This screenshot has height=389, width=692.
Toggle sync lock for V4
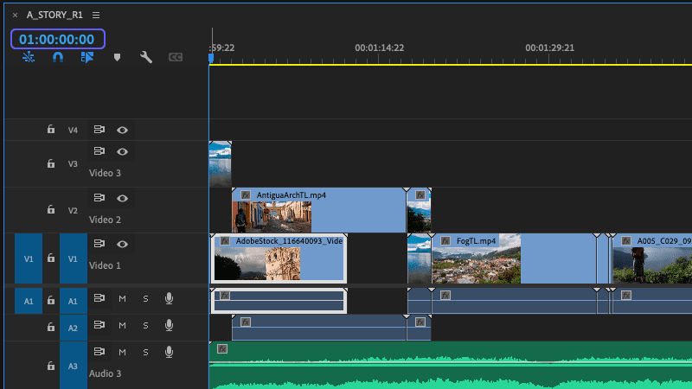(x=99, y=129)
